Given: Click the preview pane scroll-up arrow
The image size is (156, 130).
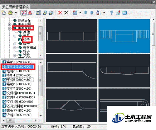Looking at the screenshot, I should coord(154,20).
